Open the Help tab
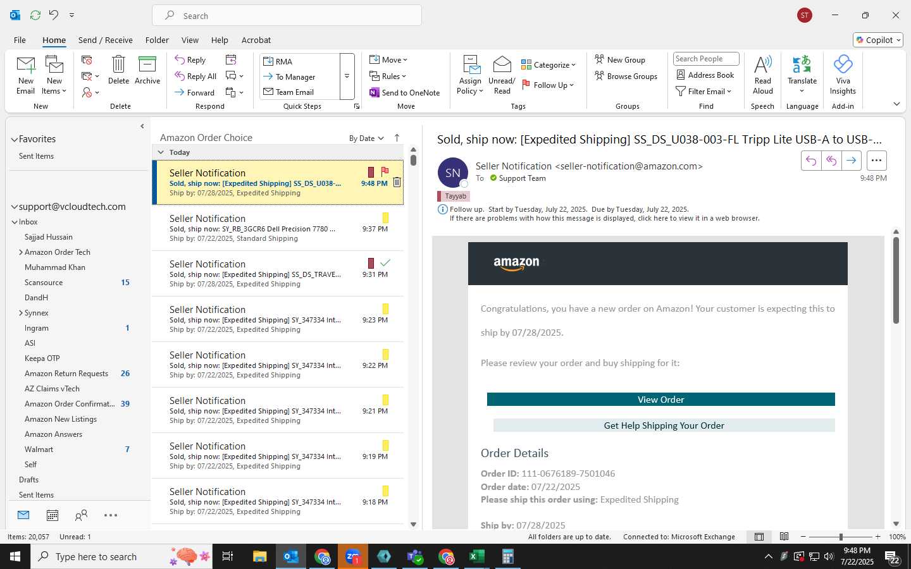 [220, 40]
